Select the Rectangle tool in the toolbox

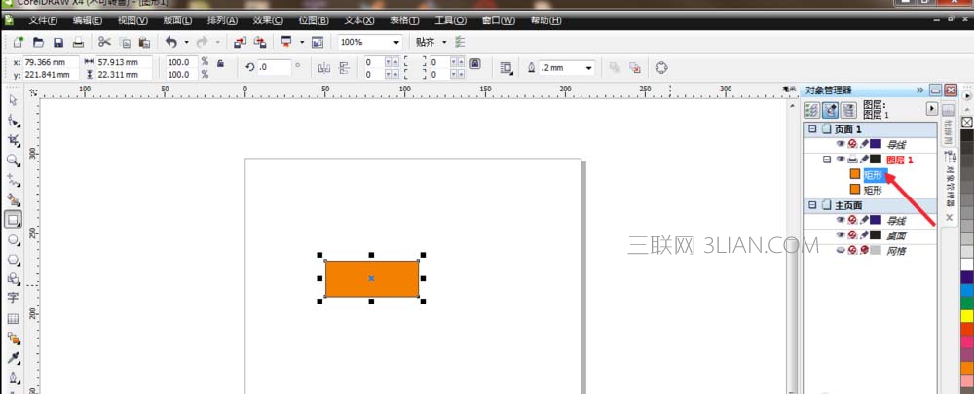[13, 219]
